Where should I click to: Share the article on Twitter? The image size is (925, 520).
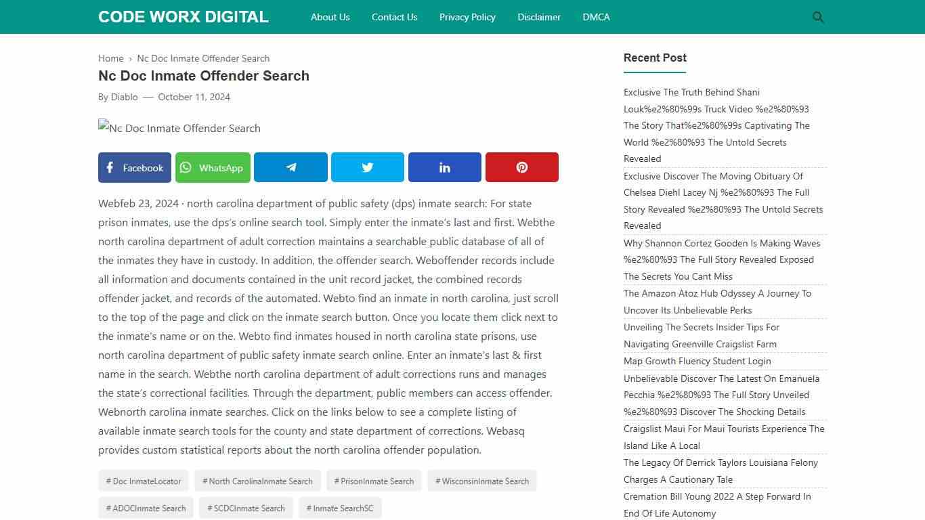click(x=367, y=167)
